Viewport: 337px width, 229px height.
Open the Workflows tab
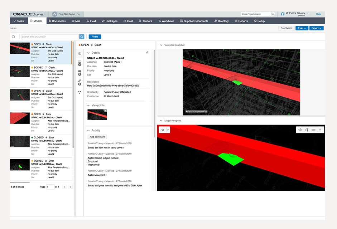click(165, 21)
